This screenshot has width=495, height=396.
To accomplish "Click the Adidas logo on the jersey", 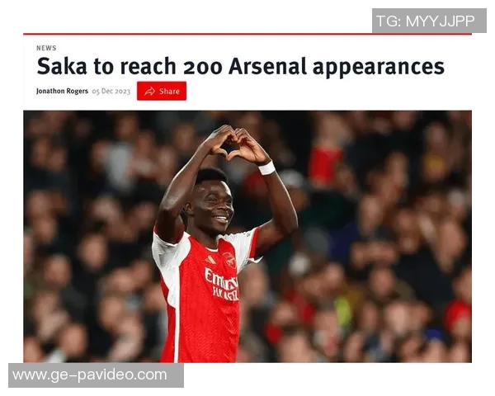I will 210,260.
